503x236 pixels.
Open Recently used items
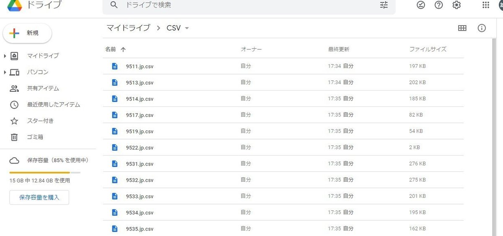[53, 105]
